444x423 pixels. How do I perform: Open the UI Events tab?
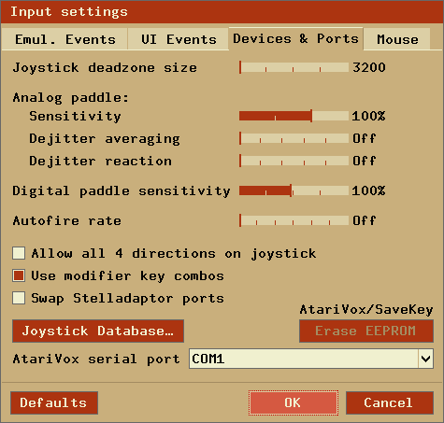[x=179, y=39]
